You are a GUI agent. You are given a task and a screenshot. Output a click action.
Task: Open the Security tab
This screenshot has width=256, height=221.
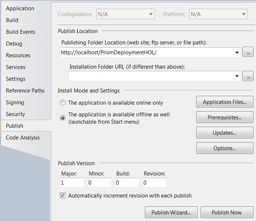pyautogui.click(x=15, y=114)
